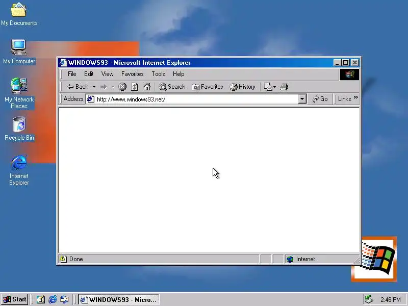Image resolution: width=408 pixels, height=306 pixels.
Task: Launch Internet Explorer from quick launch
Action: coord(53,299)
